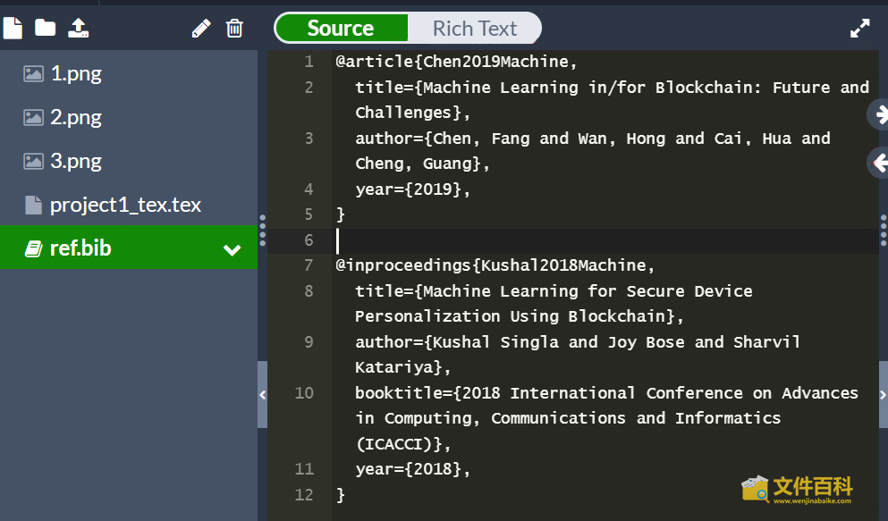This screenshot has width=888, height=521.
Task: Expand editor to full screen
Action: coord(859,29)
